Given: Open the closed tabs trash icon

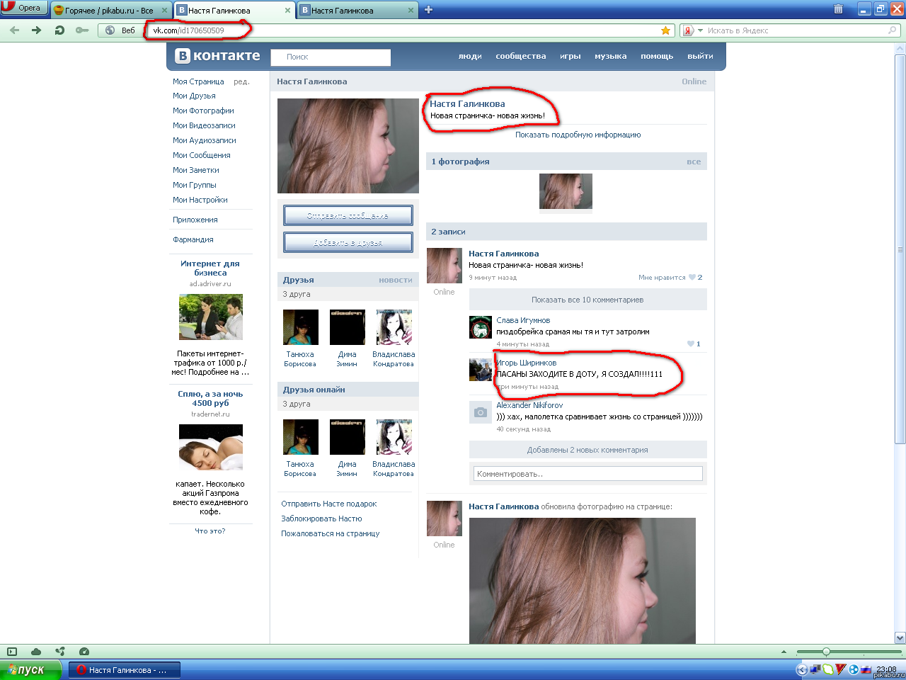Looking at the screenshot, I should (x=838, y=9).
